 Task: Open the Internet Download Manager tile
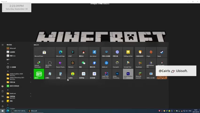(39, 63)
